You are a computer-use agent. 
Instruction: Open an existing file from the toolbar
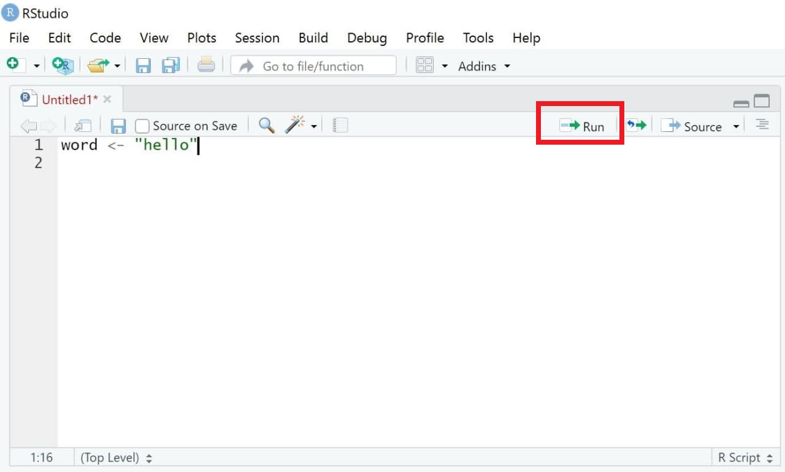99,66
